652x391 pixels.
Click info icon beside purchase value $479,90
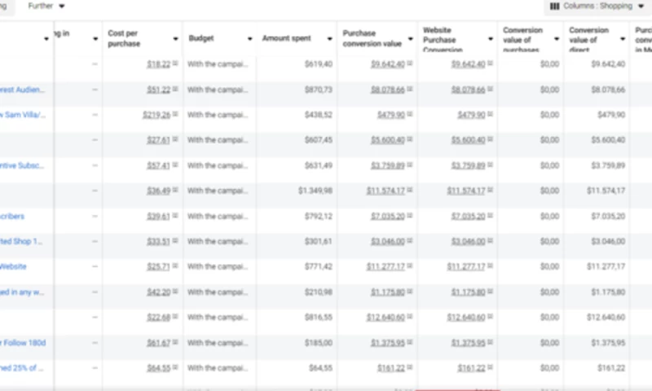click(410, 114)
